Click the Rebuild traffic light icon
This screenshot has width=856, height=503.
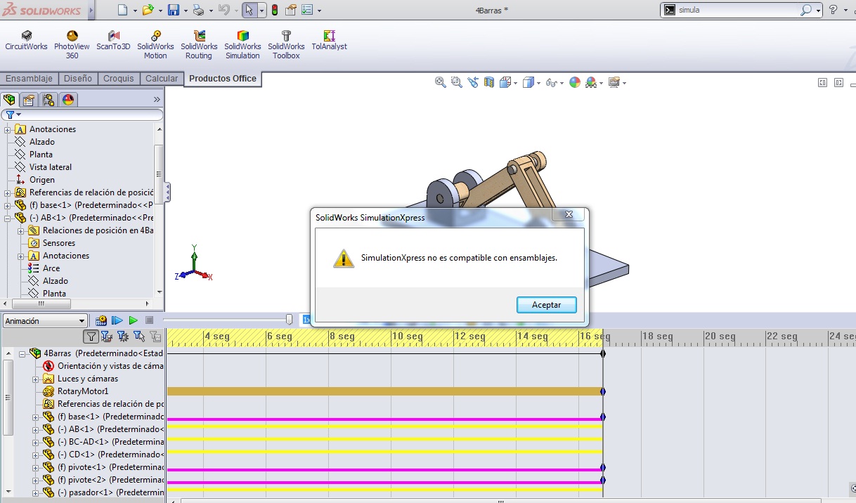tap(274, 10)
